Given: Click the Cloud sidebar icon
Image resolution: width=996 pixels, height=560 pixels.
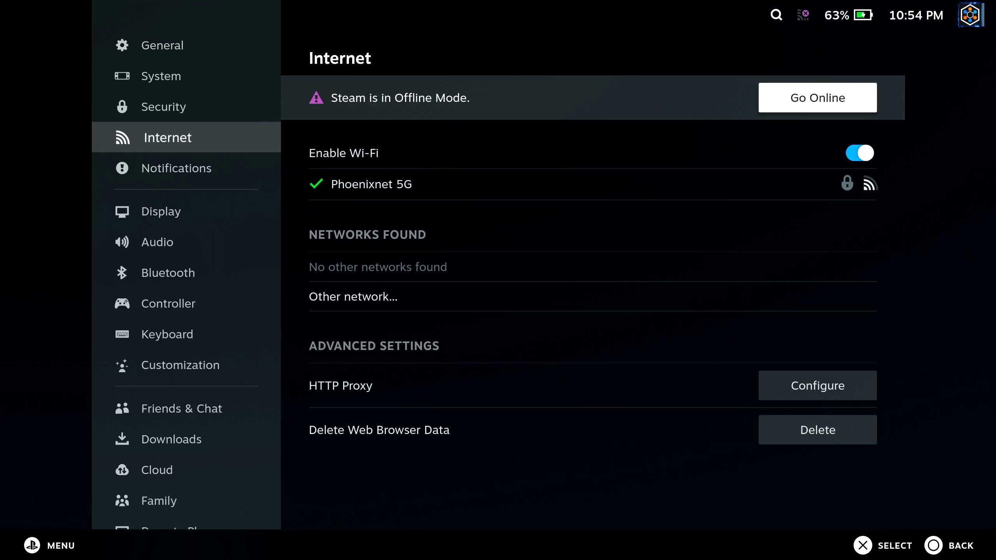Looking at the screenshot, I should pyautogui.click(x=122, y=470).
